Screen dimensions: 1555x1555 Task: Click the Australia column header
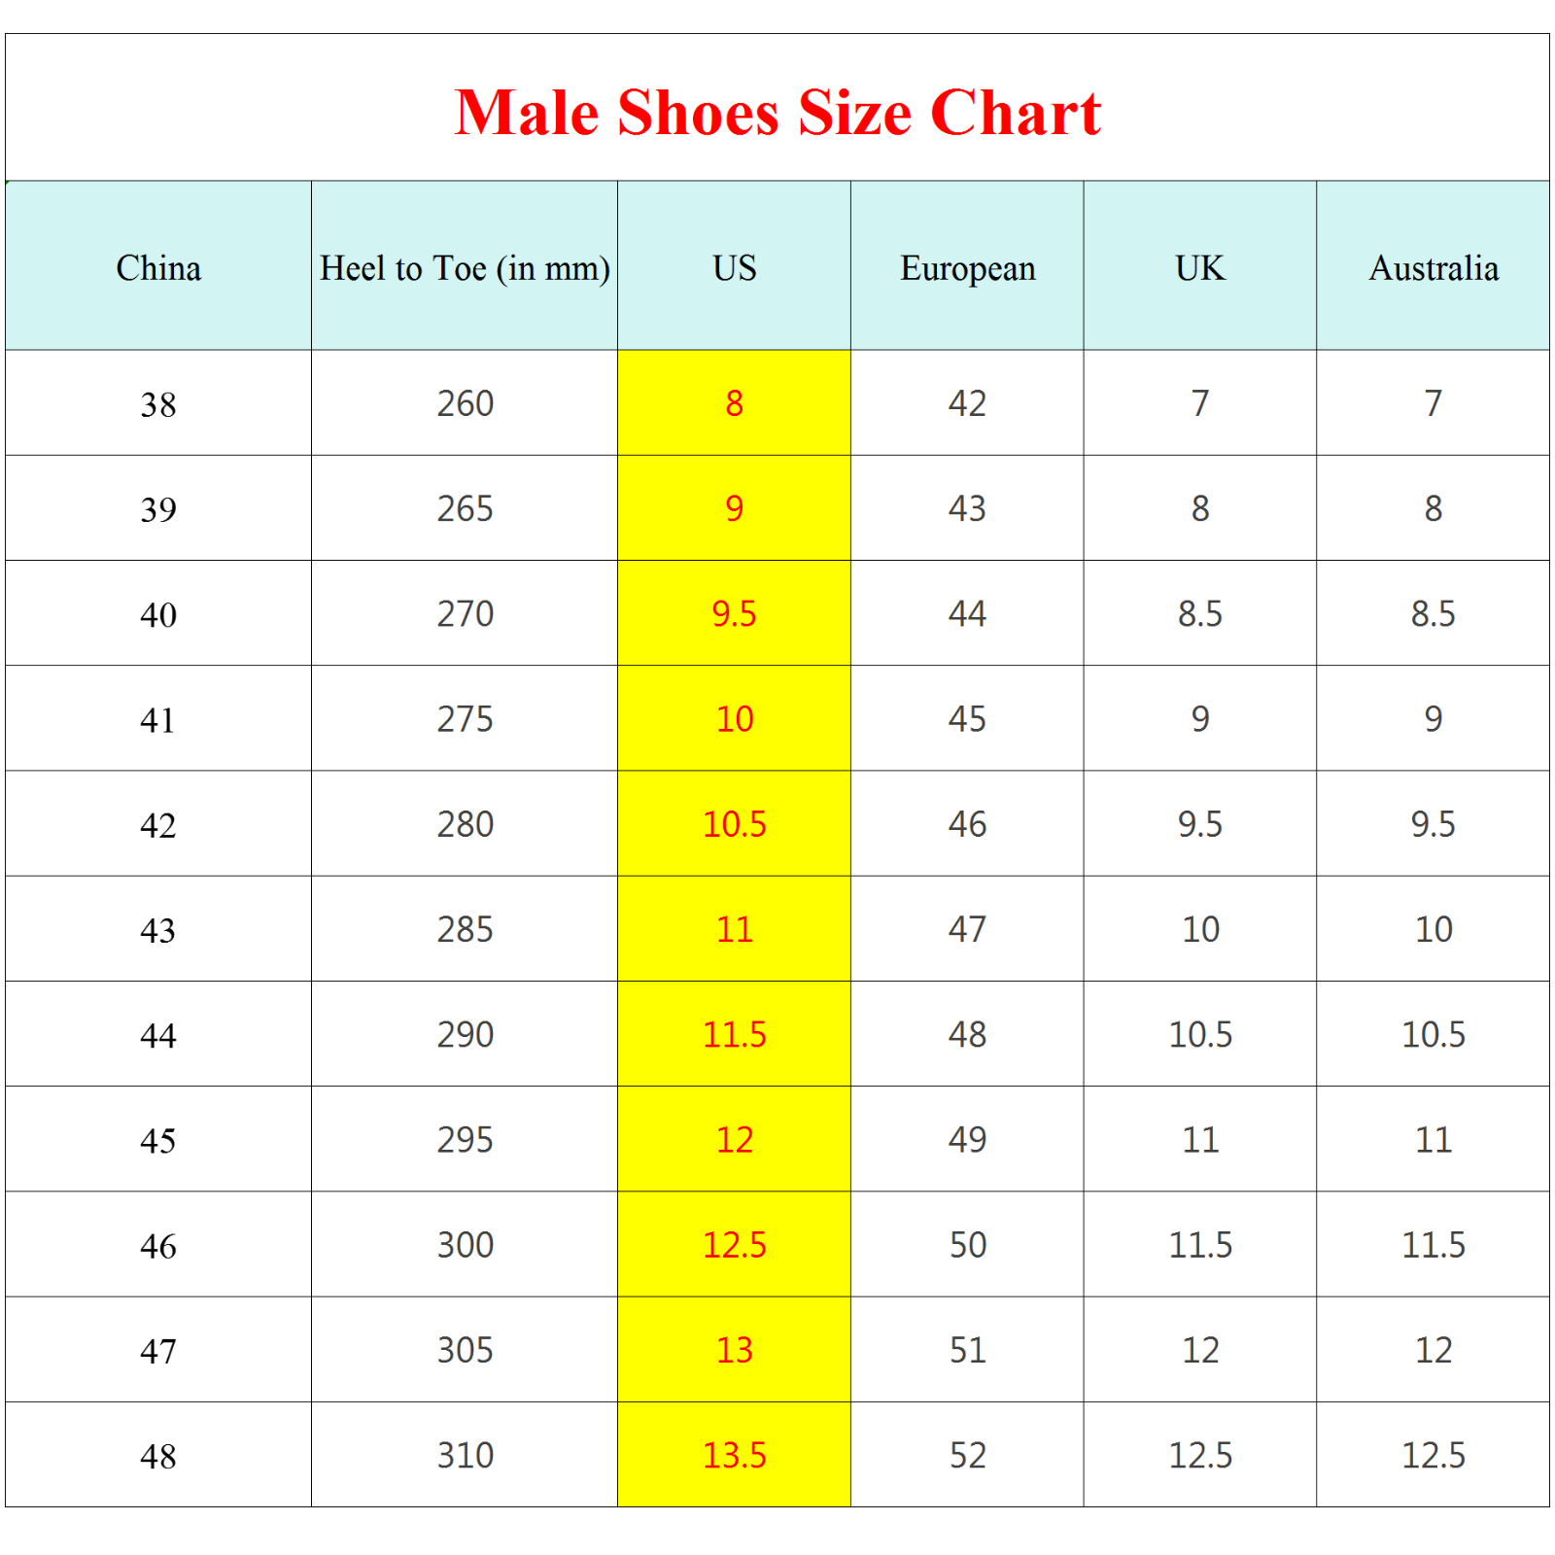click(1434, 266)
